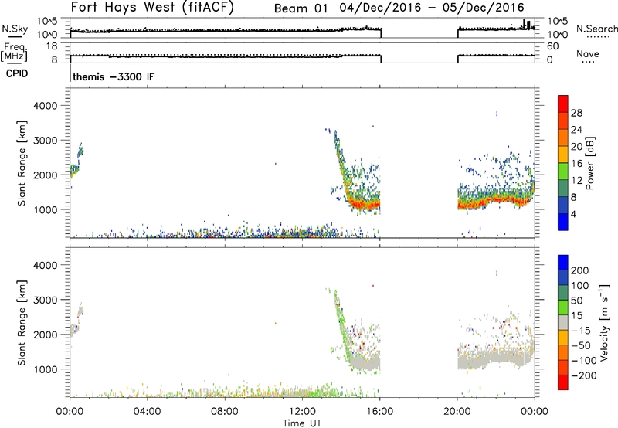The height and width of the screenshot is (428, 618).
Task: Click the '20:00' time axis label
Action: tap(457, 412)
